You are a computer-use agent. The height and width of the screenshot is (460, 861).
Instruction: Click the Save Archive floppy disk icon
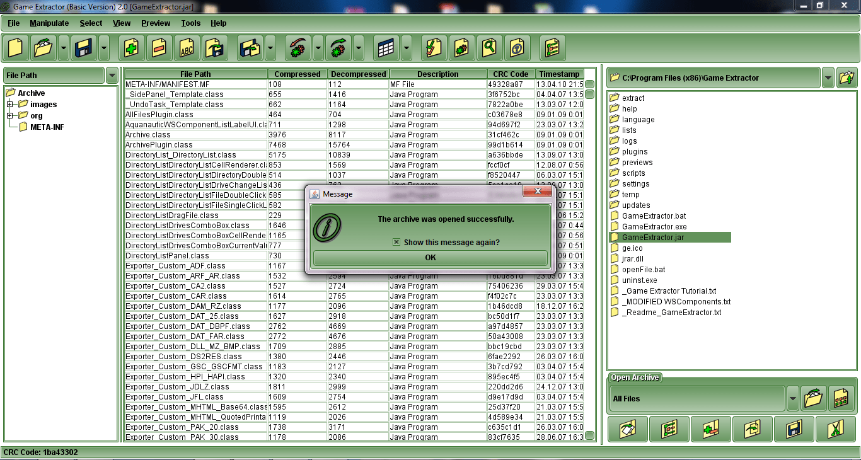tap(83, 47)
